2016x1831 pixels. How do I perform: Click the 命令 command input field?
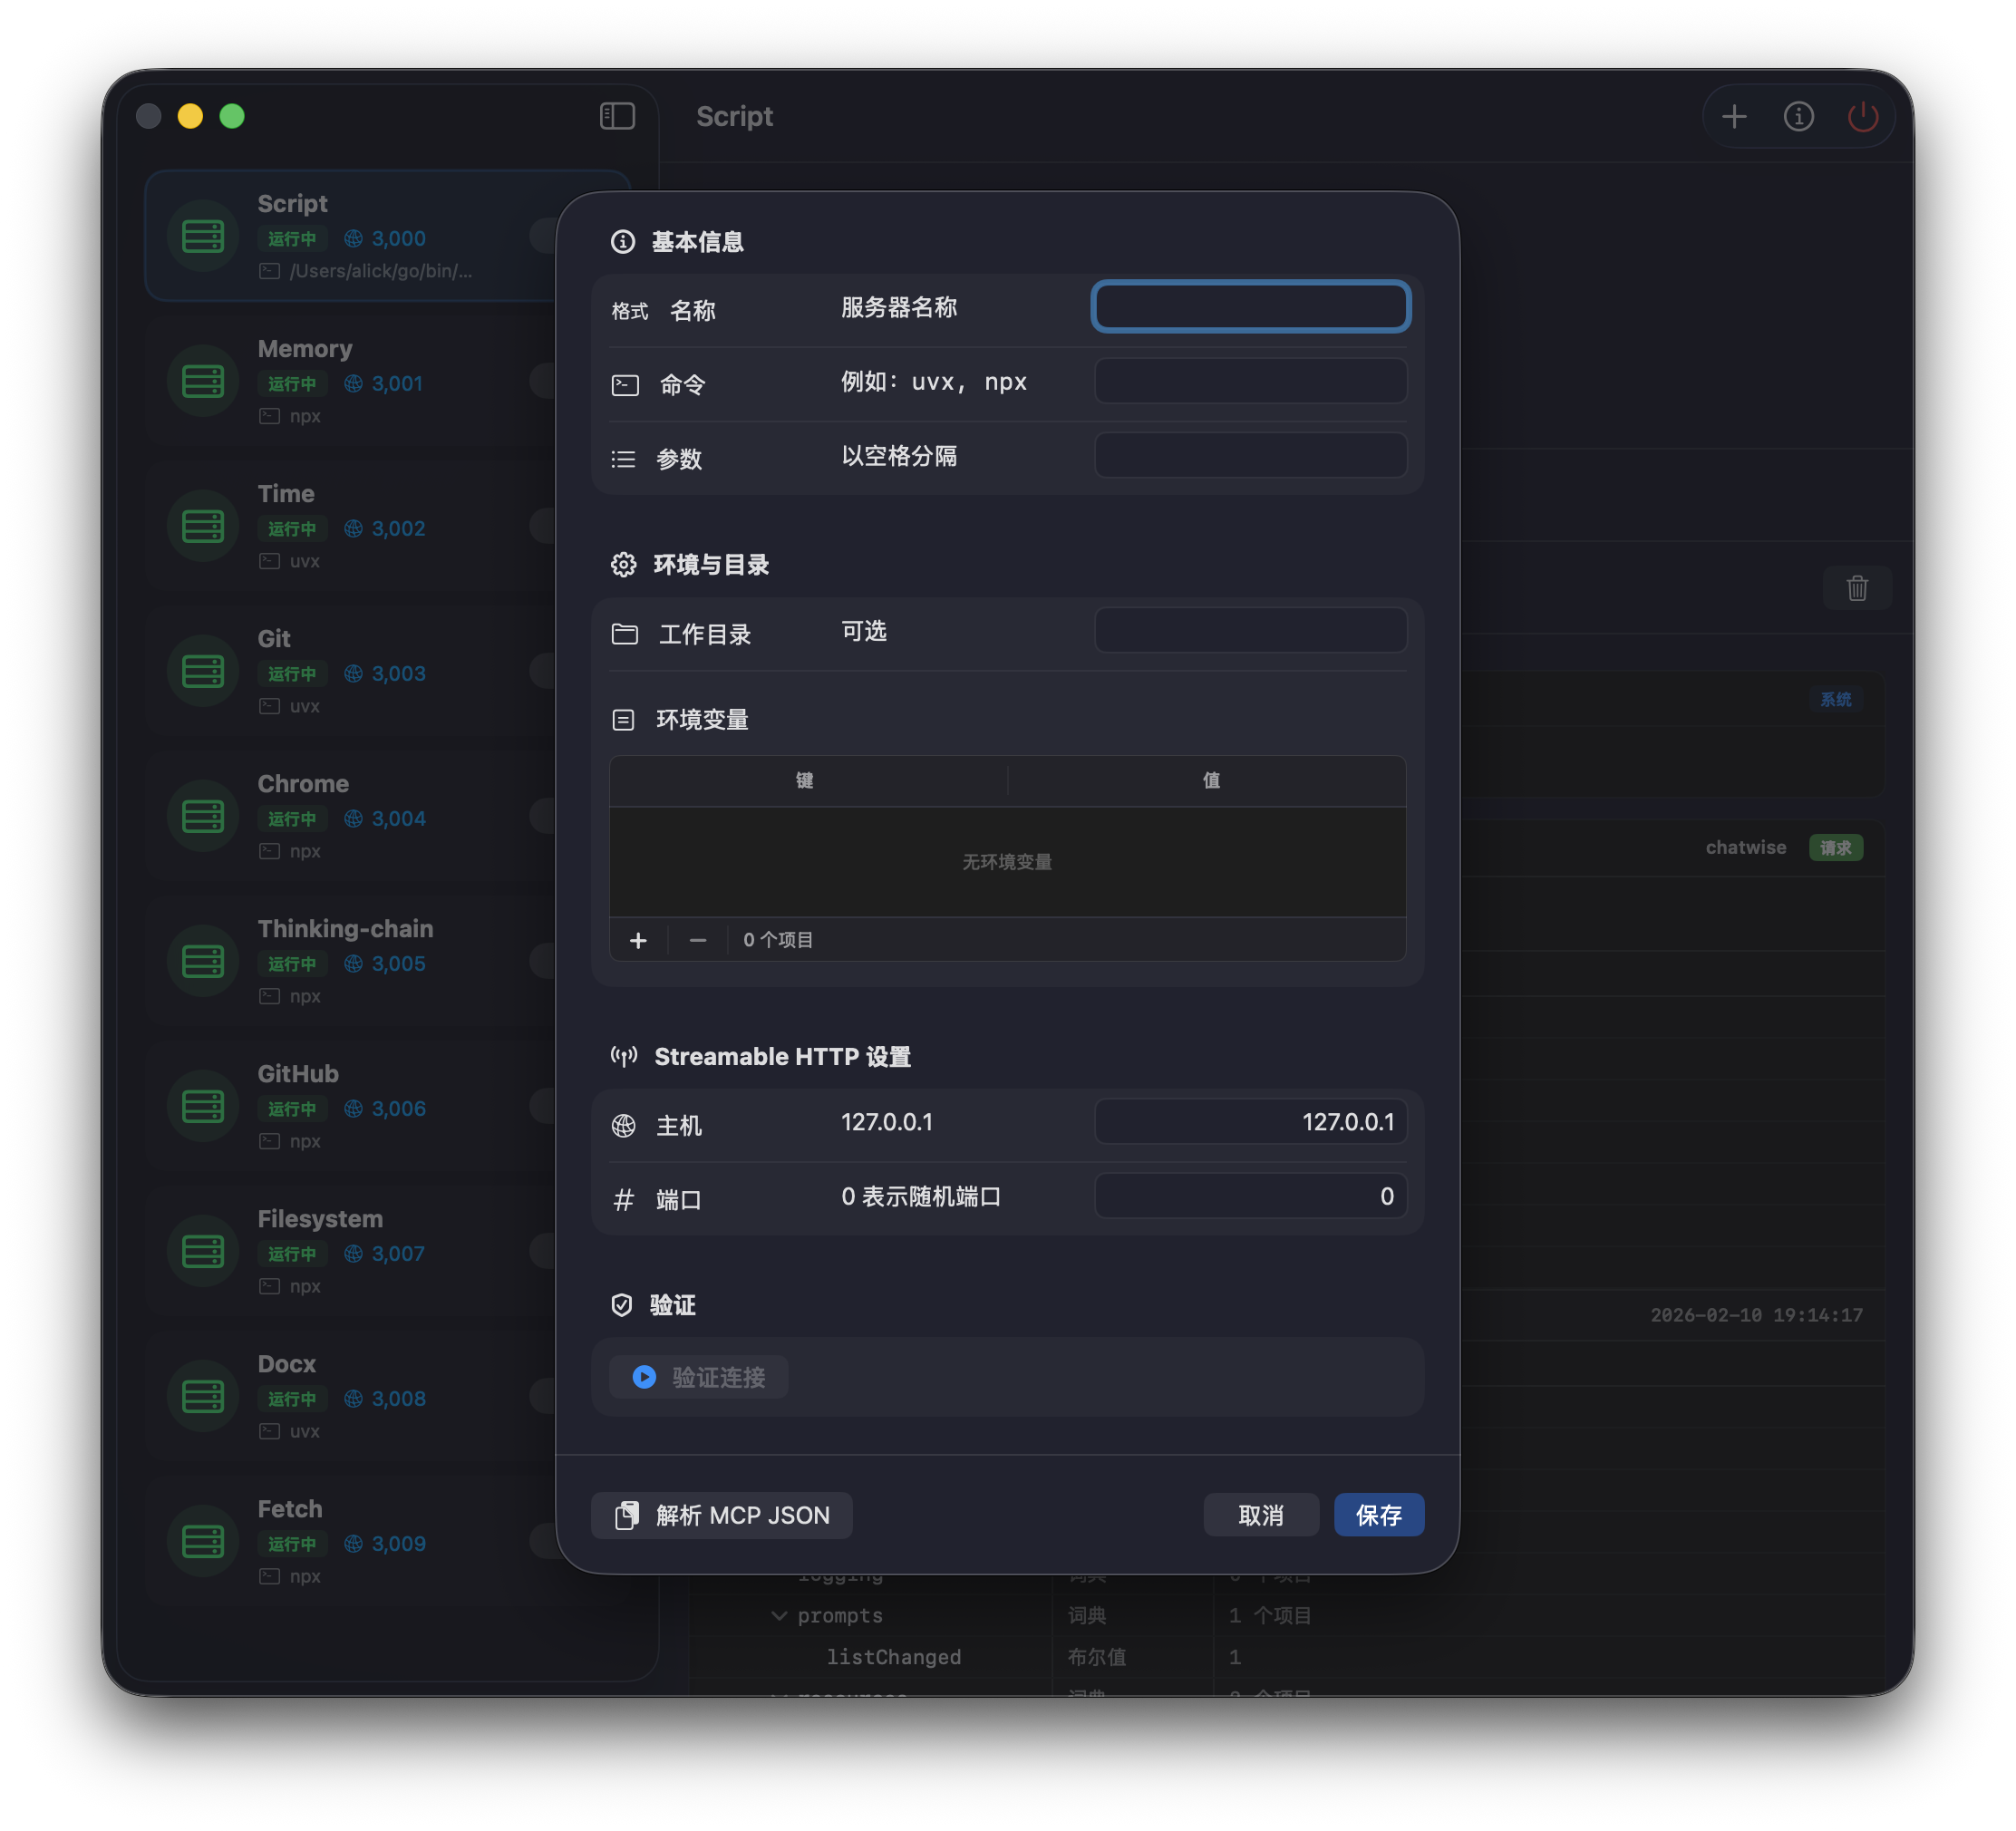click(x=1250, y=382)
